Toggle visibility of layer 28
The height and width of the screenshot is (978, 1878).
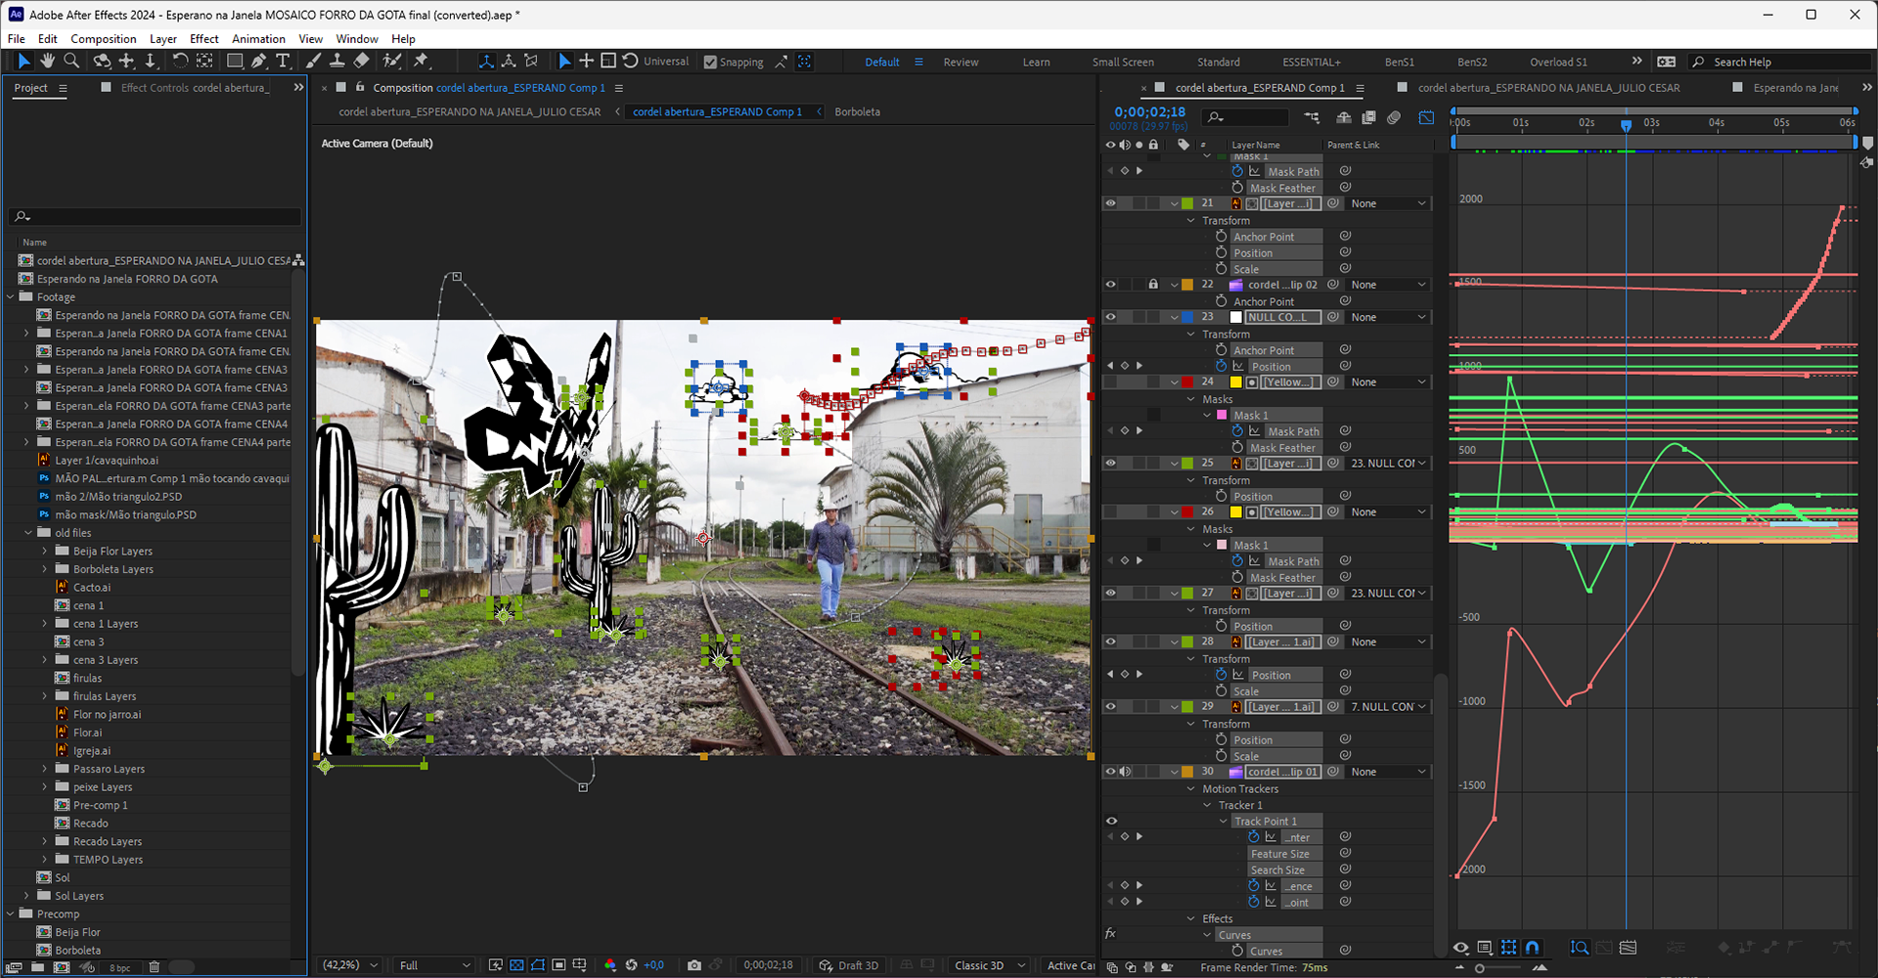pyautogui.click(x=1110, y=642)
